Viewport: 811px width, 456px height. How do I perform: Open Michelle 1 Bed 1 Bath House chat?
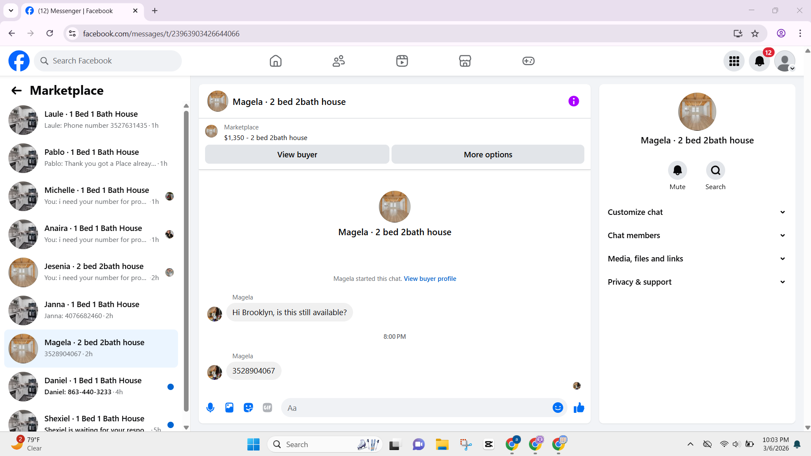tap(91, 196)
